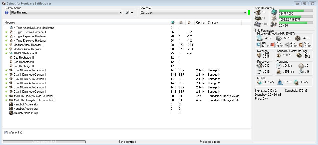Click the Auxiliary Nano Pump I module icon
This screenshot has height=145, width=318.
click(11, 113)
